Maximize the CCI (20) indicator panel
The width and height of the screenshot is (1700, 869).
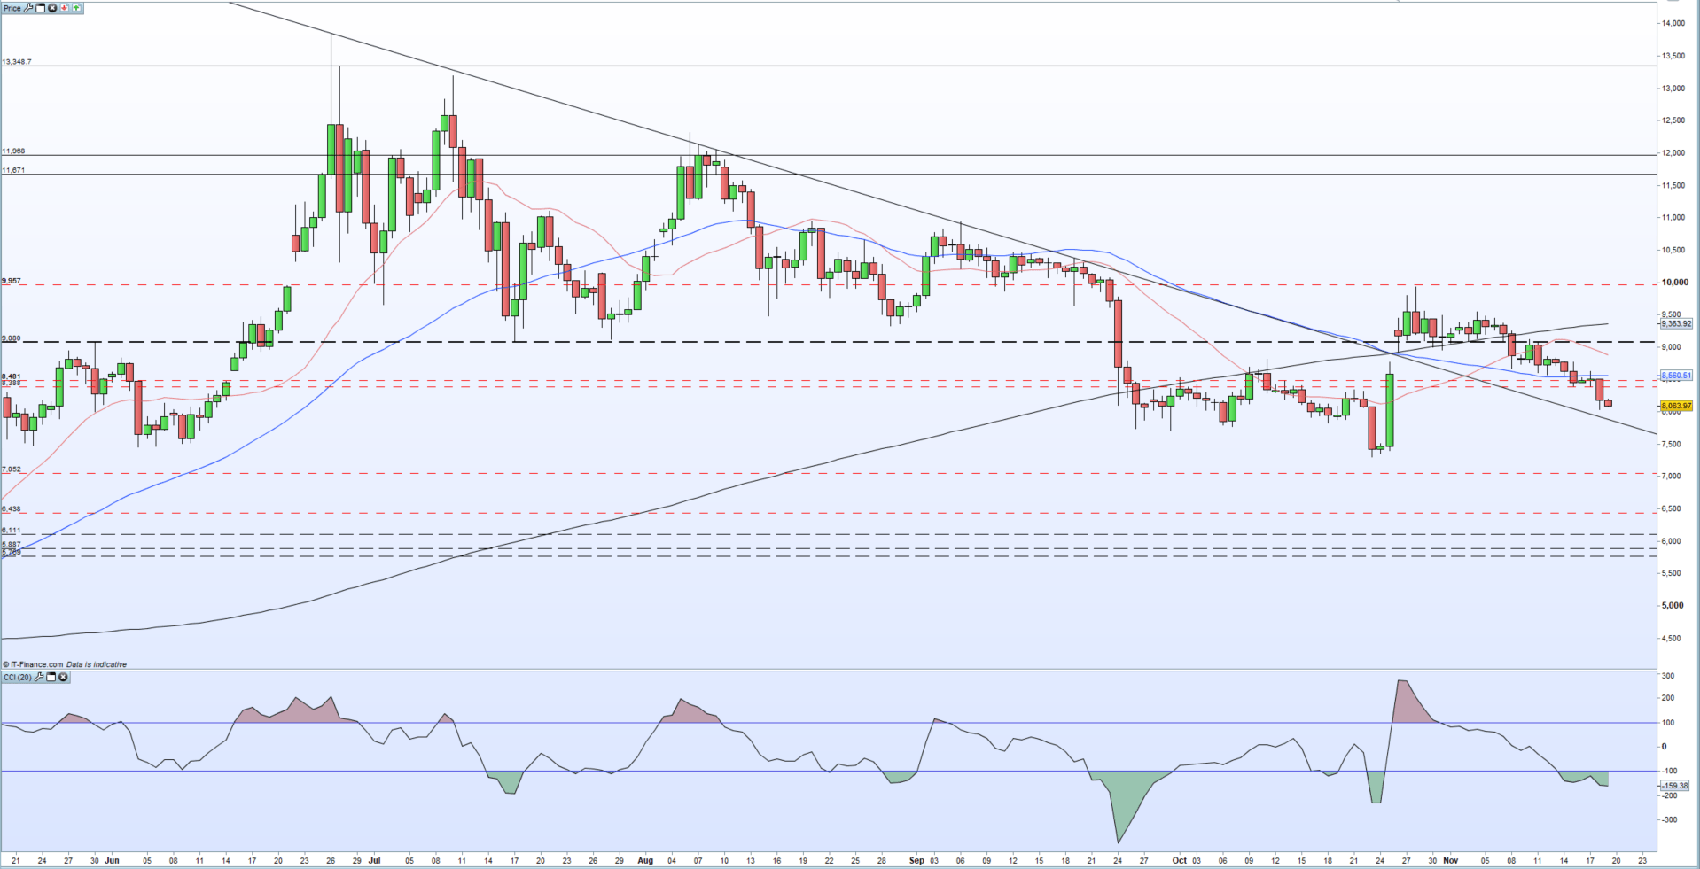51,677
